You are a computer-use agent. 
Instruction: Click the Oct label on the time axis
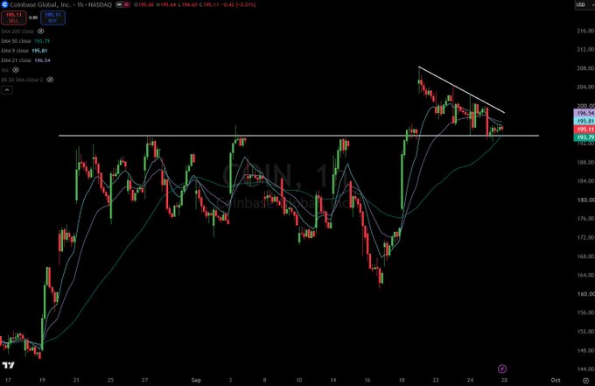coord(556,380)
